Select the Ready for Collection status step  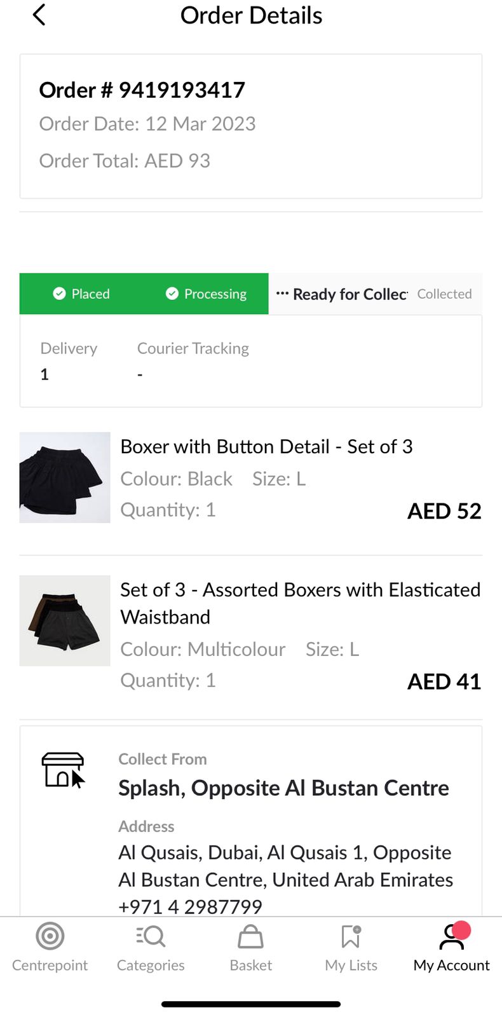[x=349, y=294]
